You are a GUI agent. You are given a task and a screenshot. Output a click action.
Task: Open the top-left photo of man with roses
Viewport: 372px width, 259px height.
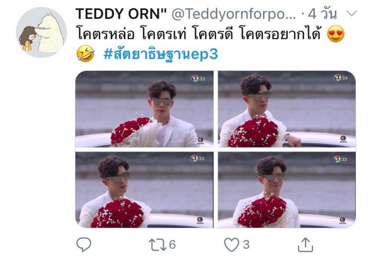pos(144,109)
